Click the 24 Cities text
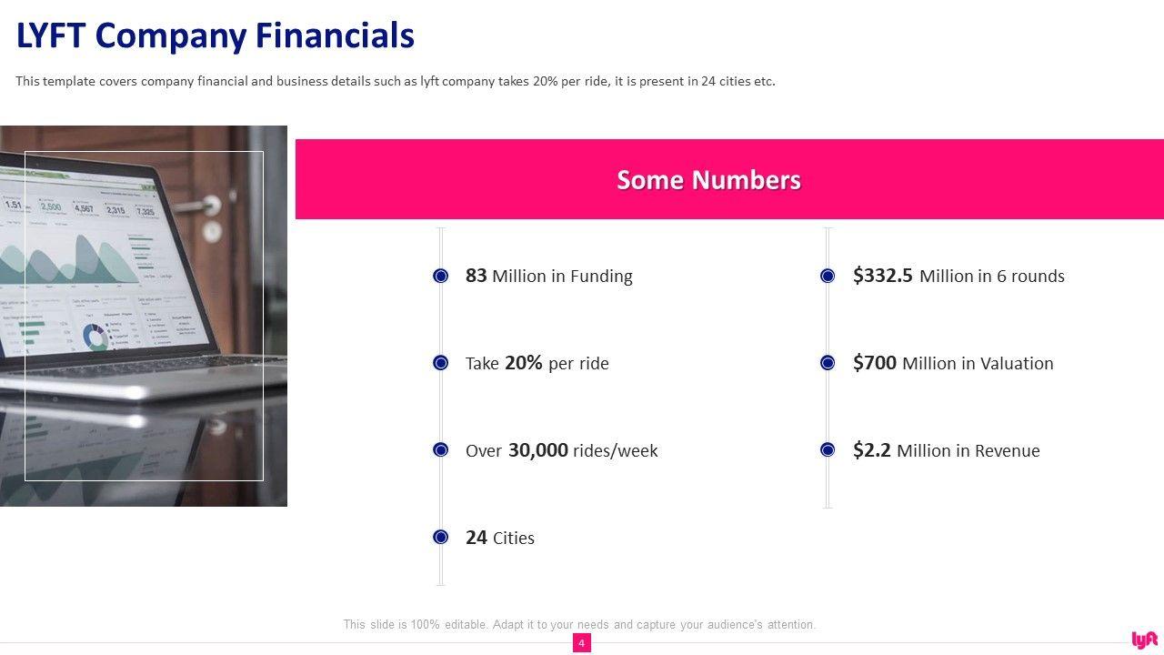This screenshot has height=655, width=1164. tap(499, 538)
